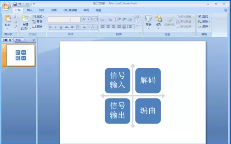Switch to the 设计 ribbon tab
The width and height of the screenshot is (231, 144).
coord(42,10)
